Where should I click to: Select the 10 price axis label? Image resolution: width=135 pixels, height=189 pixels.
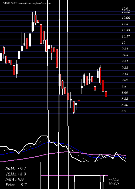[124, 43]
